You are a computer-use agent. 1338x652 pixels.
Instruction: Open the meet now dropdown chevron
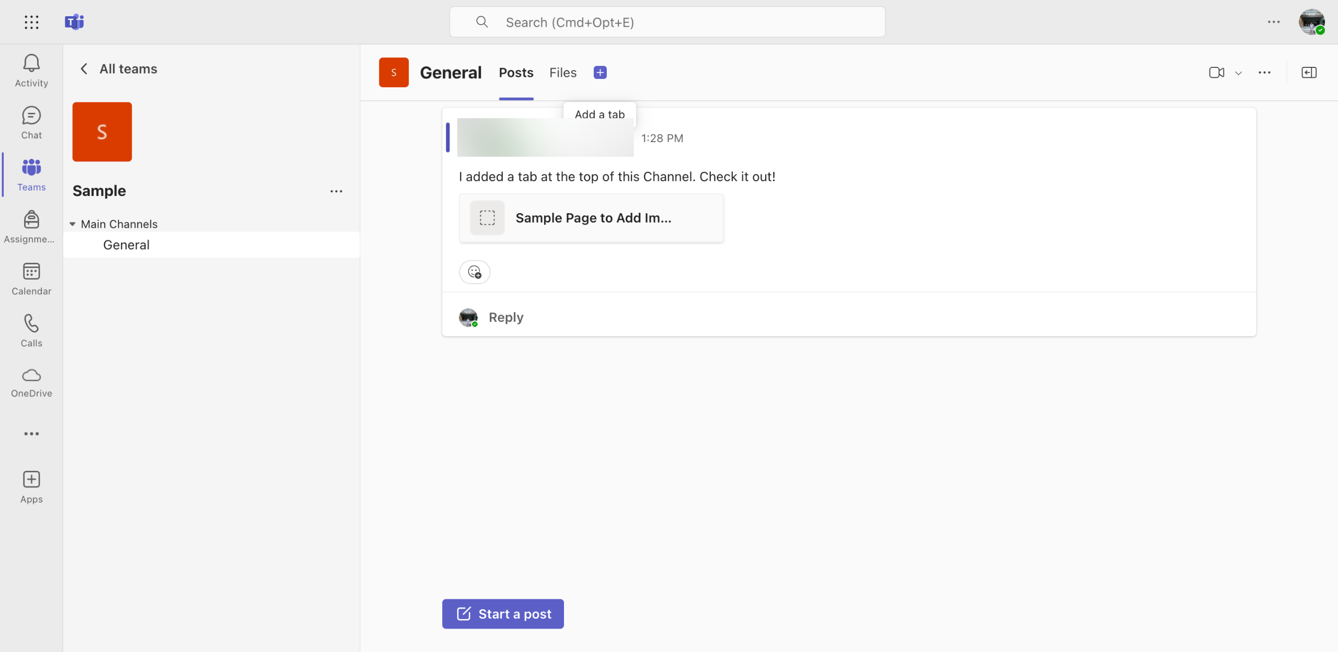[1238, 73]
